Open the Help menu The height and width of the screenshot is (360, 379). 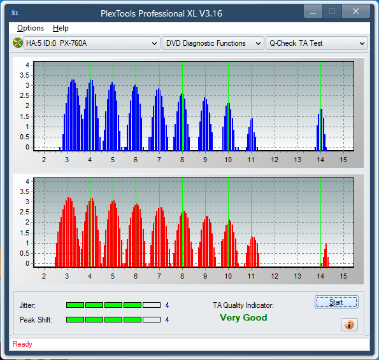61,28
